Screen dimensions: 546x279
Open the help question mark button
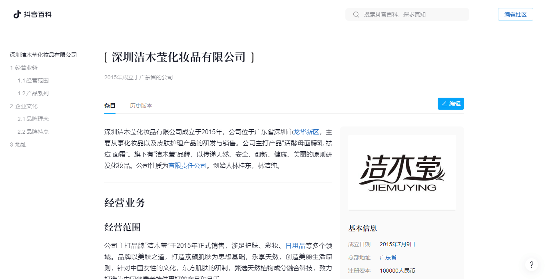click(531, 264)
